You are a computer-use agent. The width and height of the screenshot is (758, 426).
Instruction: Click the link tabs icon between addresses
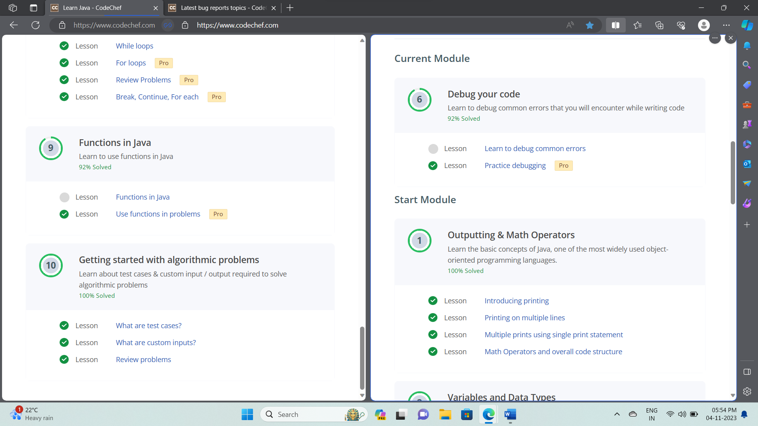coord(168,25)
